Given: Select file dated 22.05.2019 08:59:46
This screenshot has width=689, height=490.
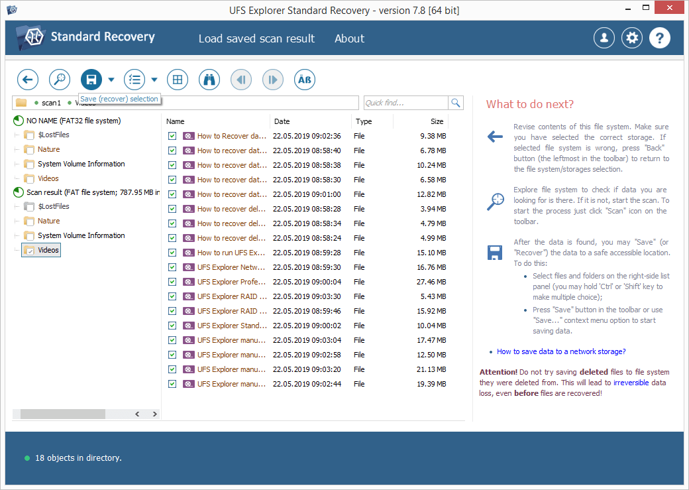Looking at the screenshot, I should (307, 310).
